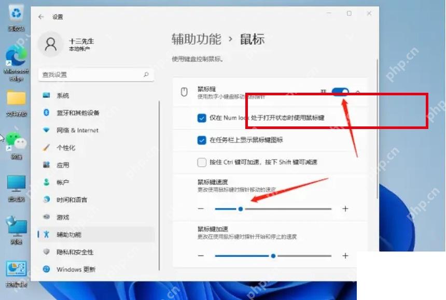
Task: Open 应用 settings category
Action: click(96, 165)
